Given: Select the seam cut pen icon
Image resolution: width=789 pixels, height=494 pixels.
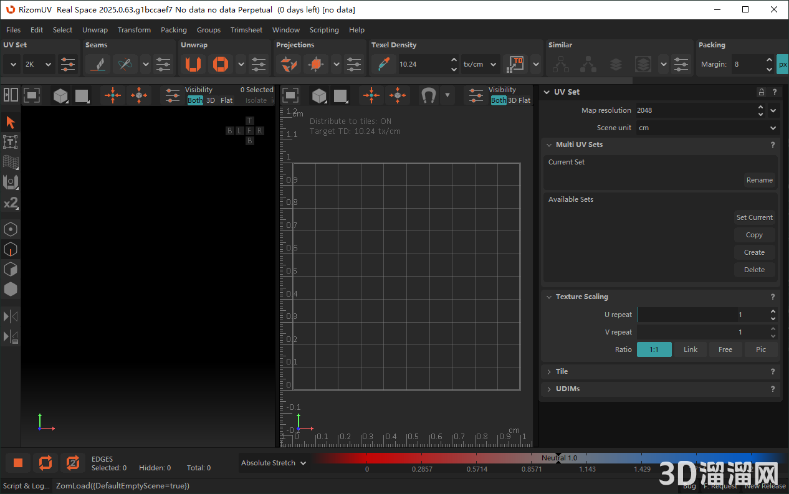Looking at the screenshot, I should click(97, 64).
